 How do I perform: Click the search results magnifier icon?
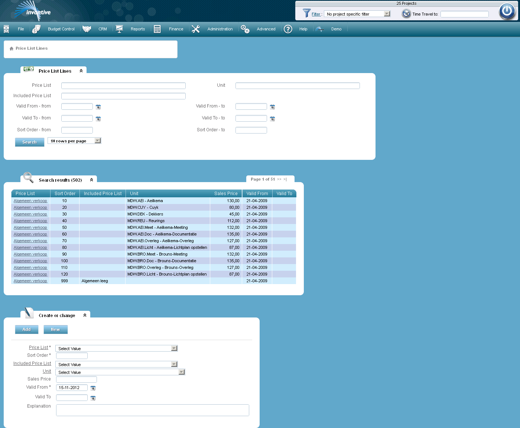click(29, 177)
